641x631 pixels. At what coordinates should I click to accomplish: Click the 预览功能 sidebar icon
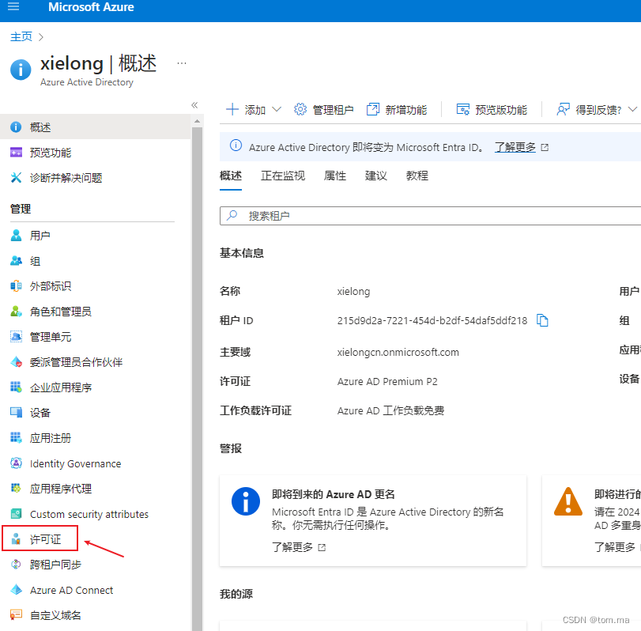(16, 153)
